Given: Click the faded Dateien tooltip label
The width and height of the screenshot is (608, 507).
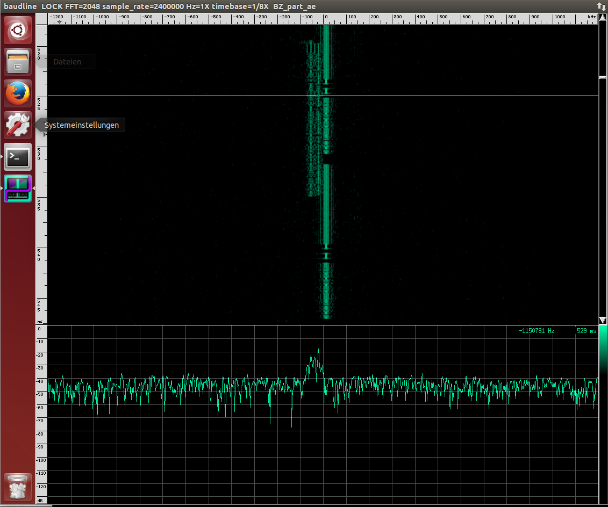Looking at the screenshot, I should (x=67, y=62).
